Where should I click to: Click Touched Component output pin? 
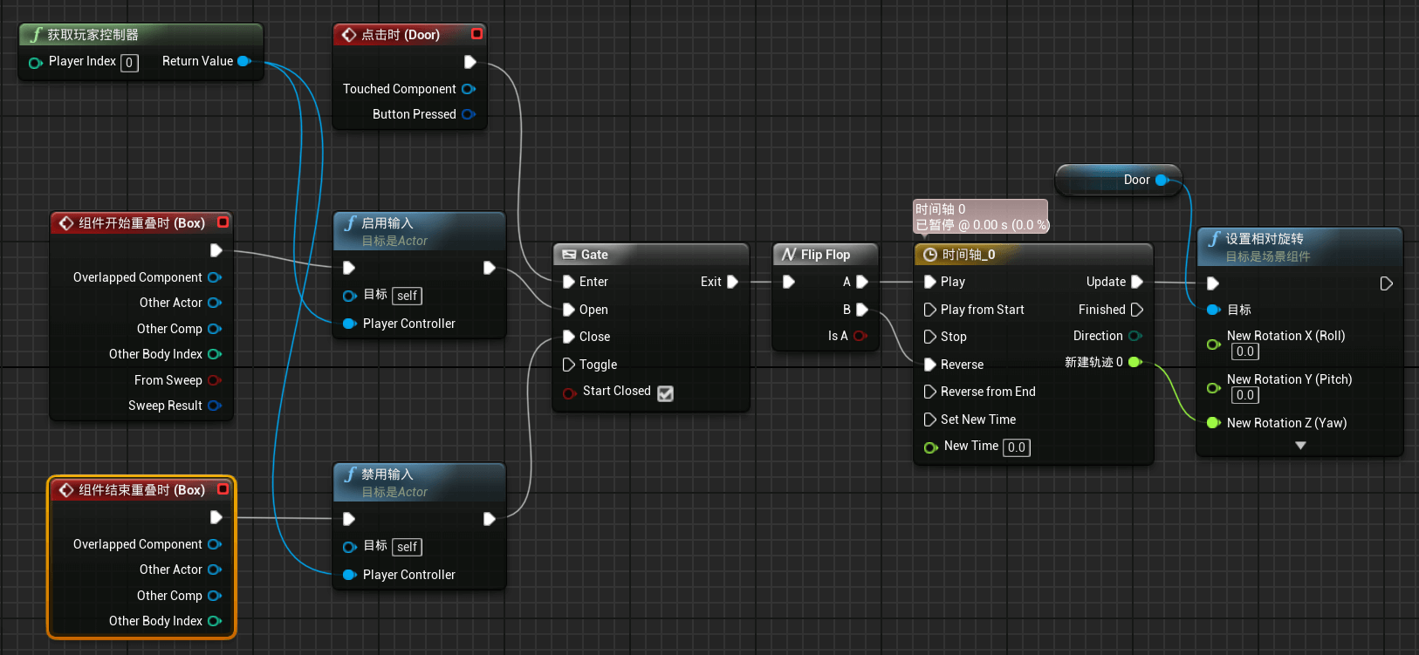point(469,89)
